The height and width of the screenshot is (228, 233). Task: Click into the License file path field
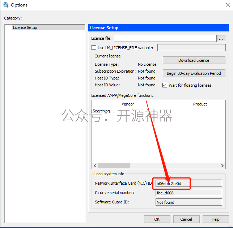click(165, 38)
